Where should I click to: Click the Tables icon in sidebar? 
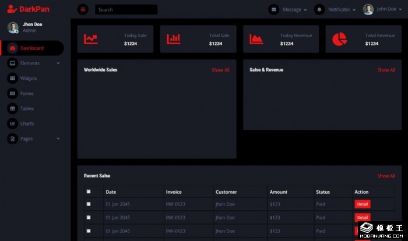pos(13,108)
